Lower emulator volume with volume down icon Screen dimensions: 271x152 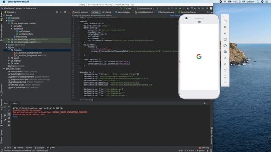point(225,33)
